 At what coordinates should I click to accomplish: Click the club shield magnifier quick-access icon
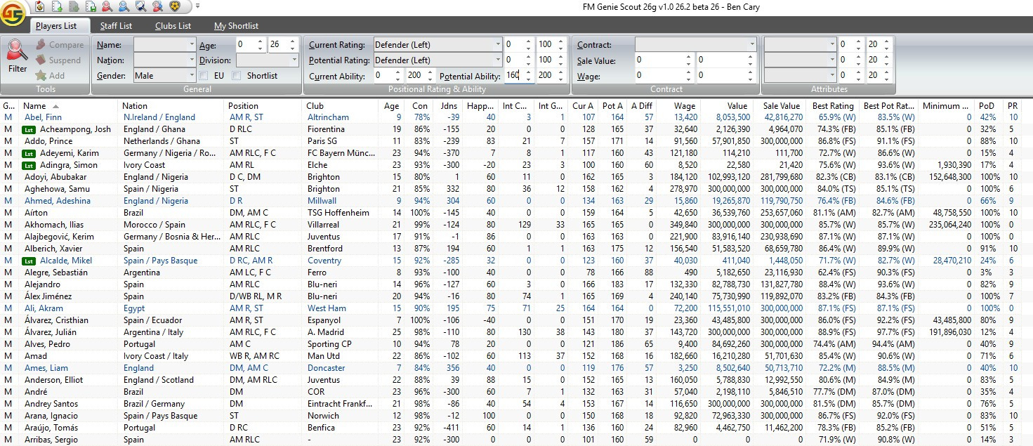[140, 6]
